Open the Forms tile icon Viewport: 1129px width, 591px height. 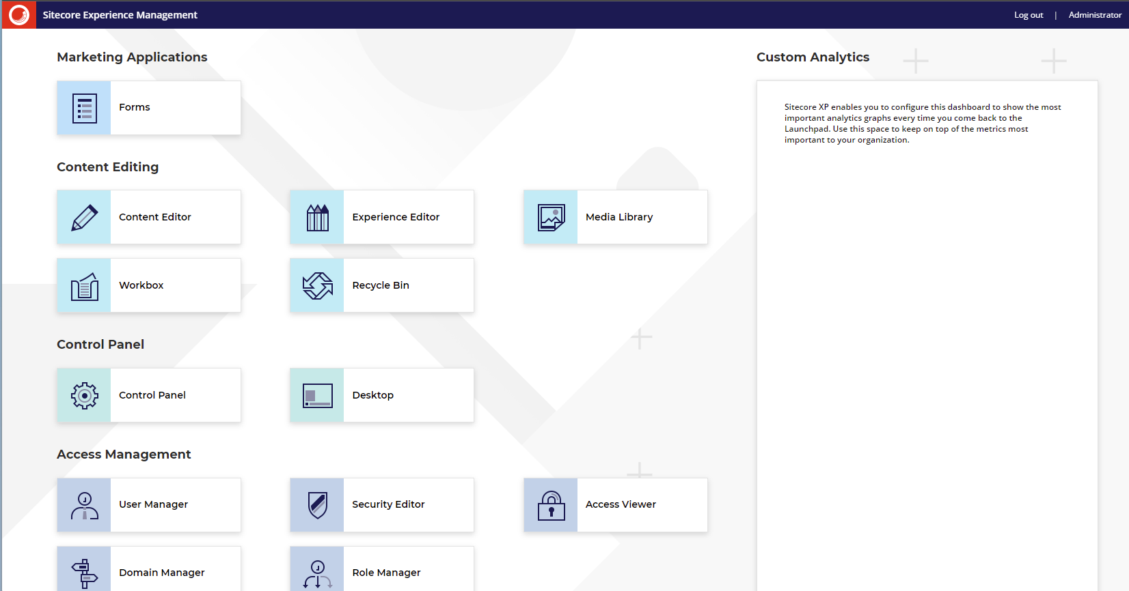point(84,108)
